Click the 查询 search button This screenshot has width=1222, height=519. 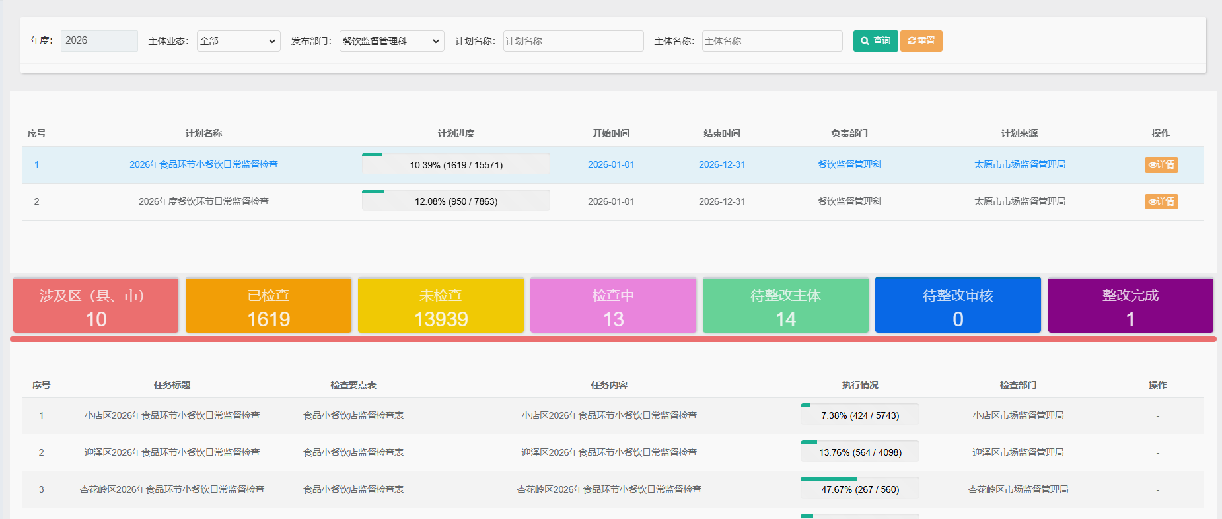tap(875, 41)
